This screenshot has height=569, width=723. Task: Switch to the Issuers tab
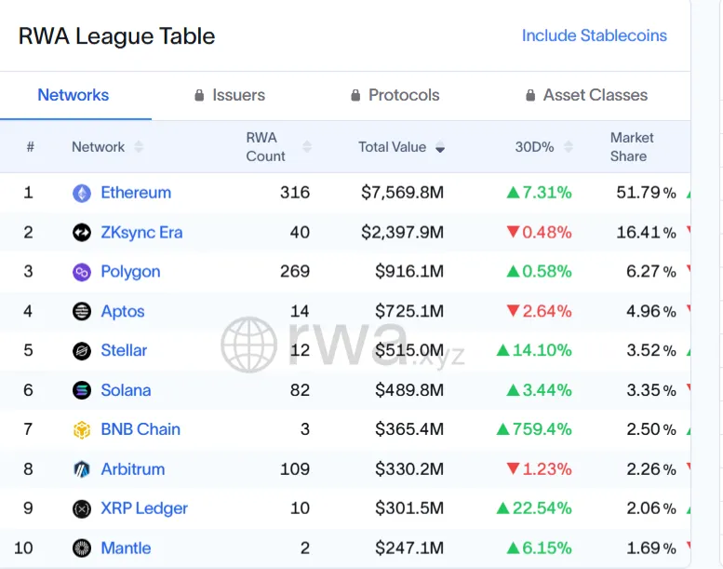point(230,95)
